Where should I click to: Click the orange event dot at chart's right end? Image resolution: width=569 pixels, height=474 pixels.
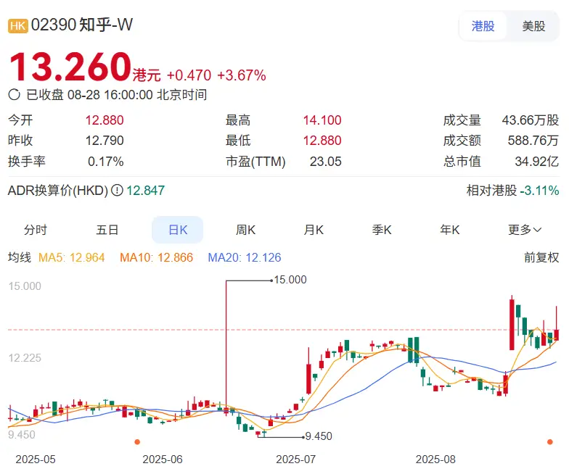coord(550,442)
